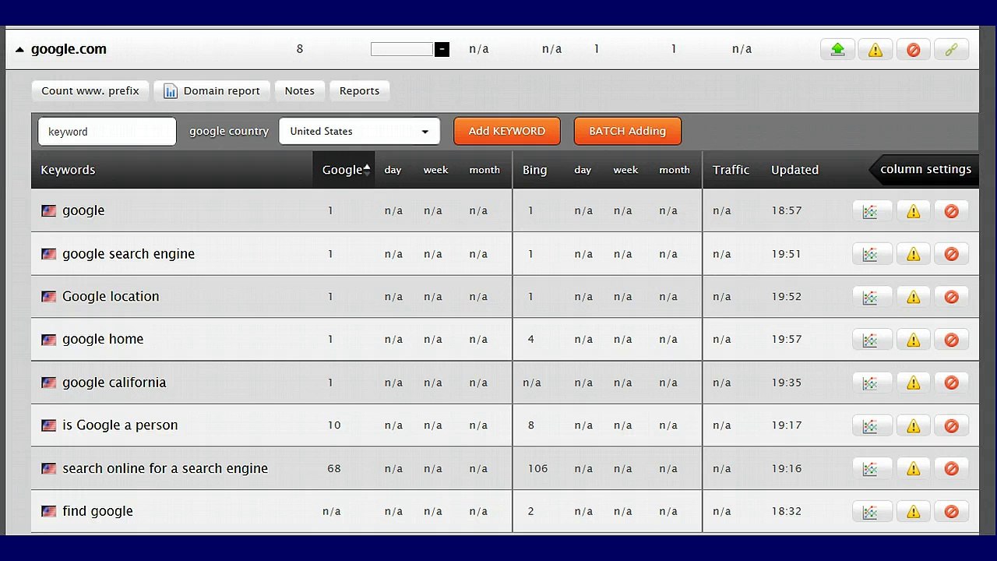997x561 pixels.
Task: Select 'search online for a search engine' keyword
Action: pyautogui.click(x=165, y=468)
